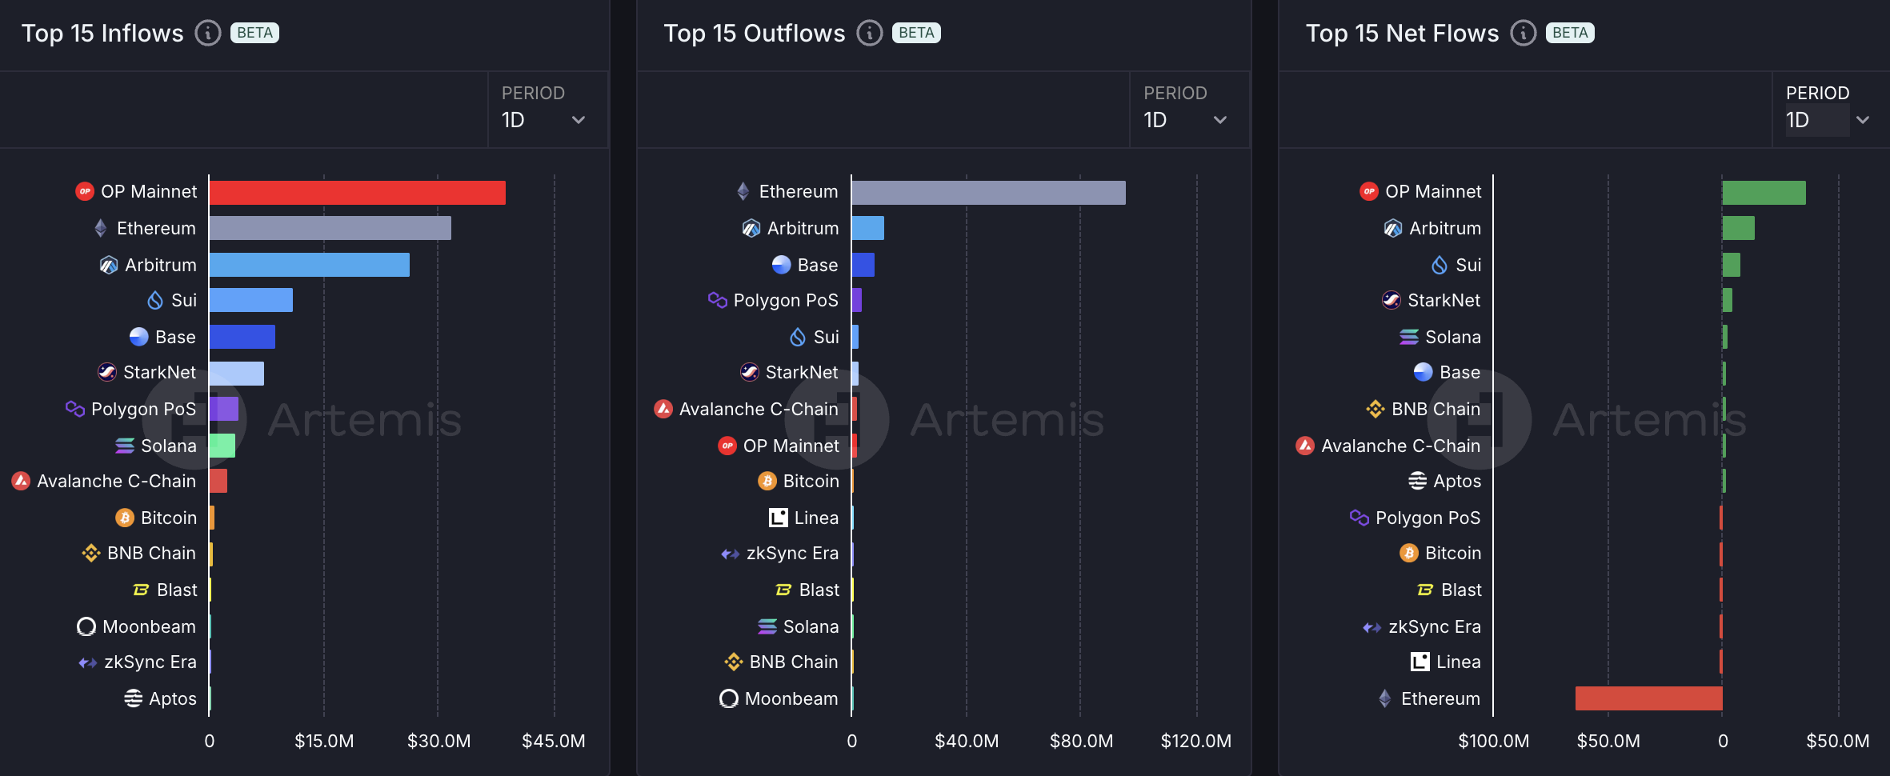
Task: Click the StarkNet logo in Inflows chart
Action: [107, 372]
